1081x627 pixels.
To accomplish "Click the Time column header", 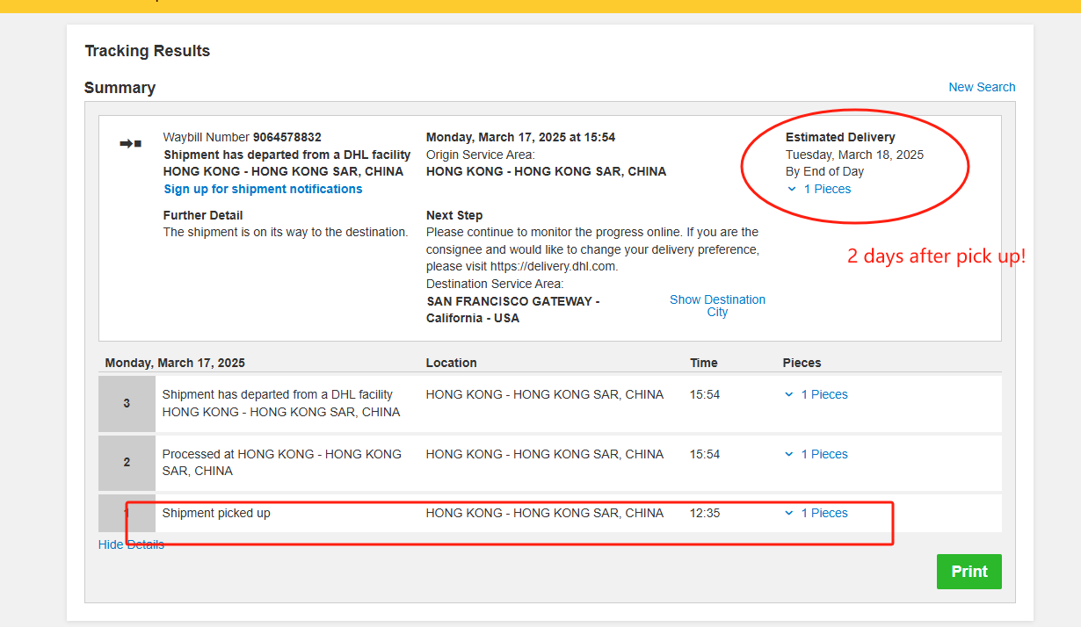I will [703, 363].
